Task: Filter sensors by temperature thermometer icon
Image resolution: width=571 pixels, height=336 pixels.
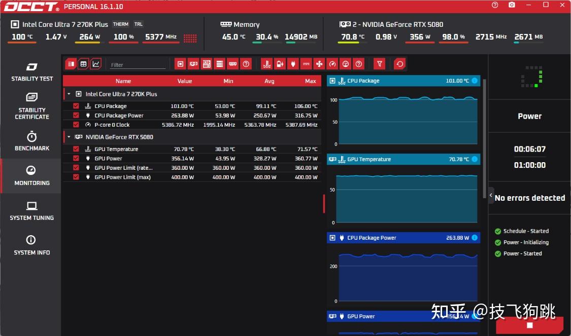Action: pyautogui.click(x=267, y=64)
